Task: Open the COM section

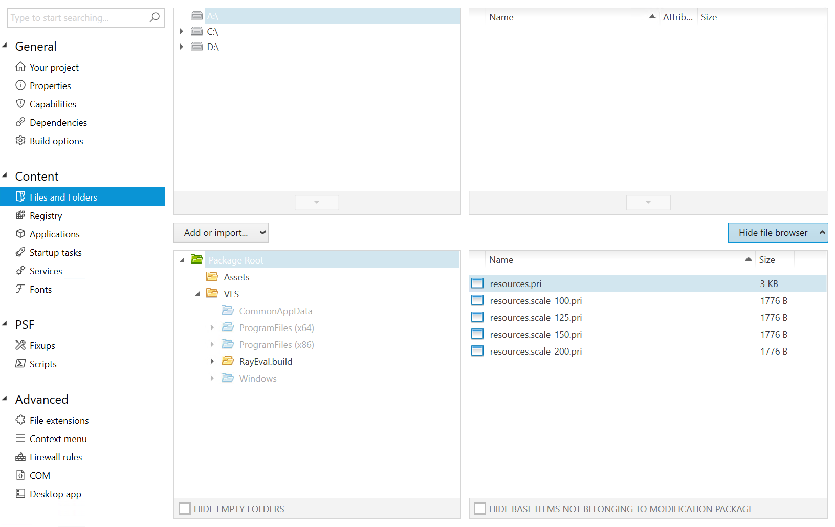Action: 39,475
